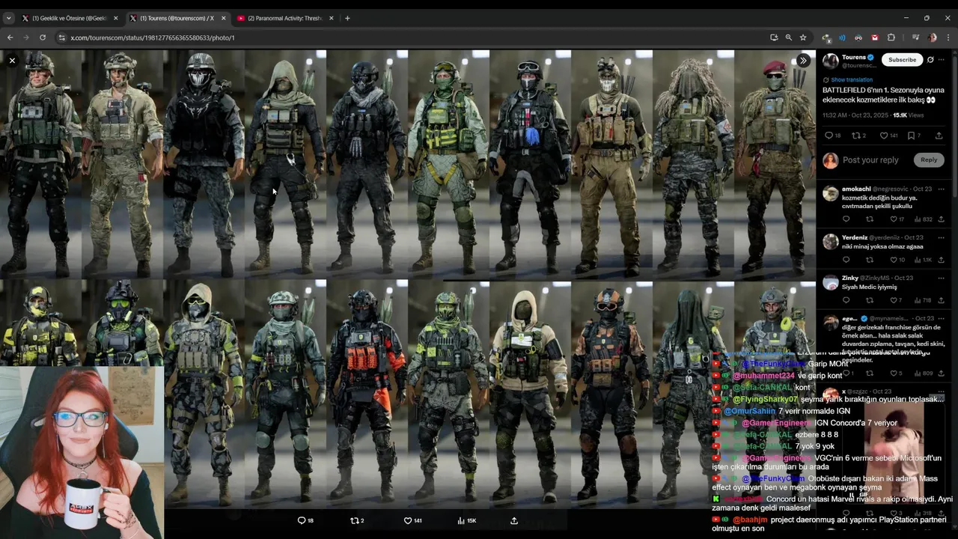This screenshot has width=958, height=539.
Task: Repost the main tweet showing 2 reposts
Action: pos(857,135)
